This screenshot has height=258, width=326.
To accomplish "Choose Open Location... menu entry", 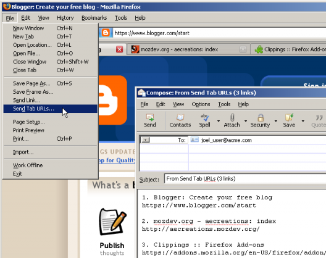I will 50,45.
